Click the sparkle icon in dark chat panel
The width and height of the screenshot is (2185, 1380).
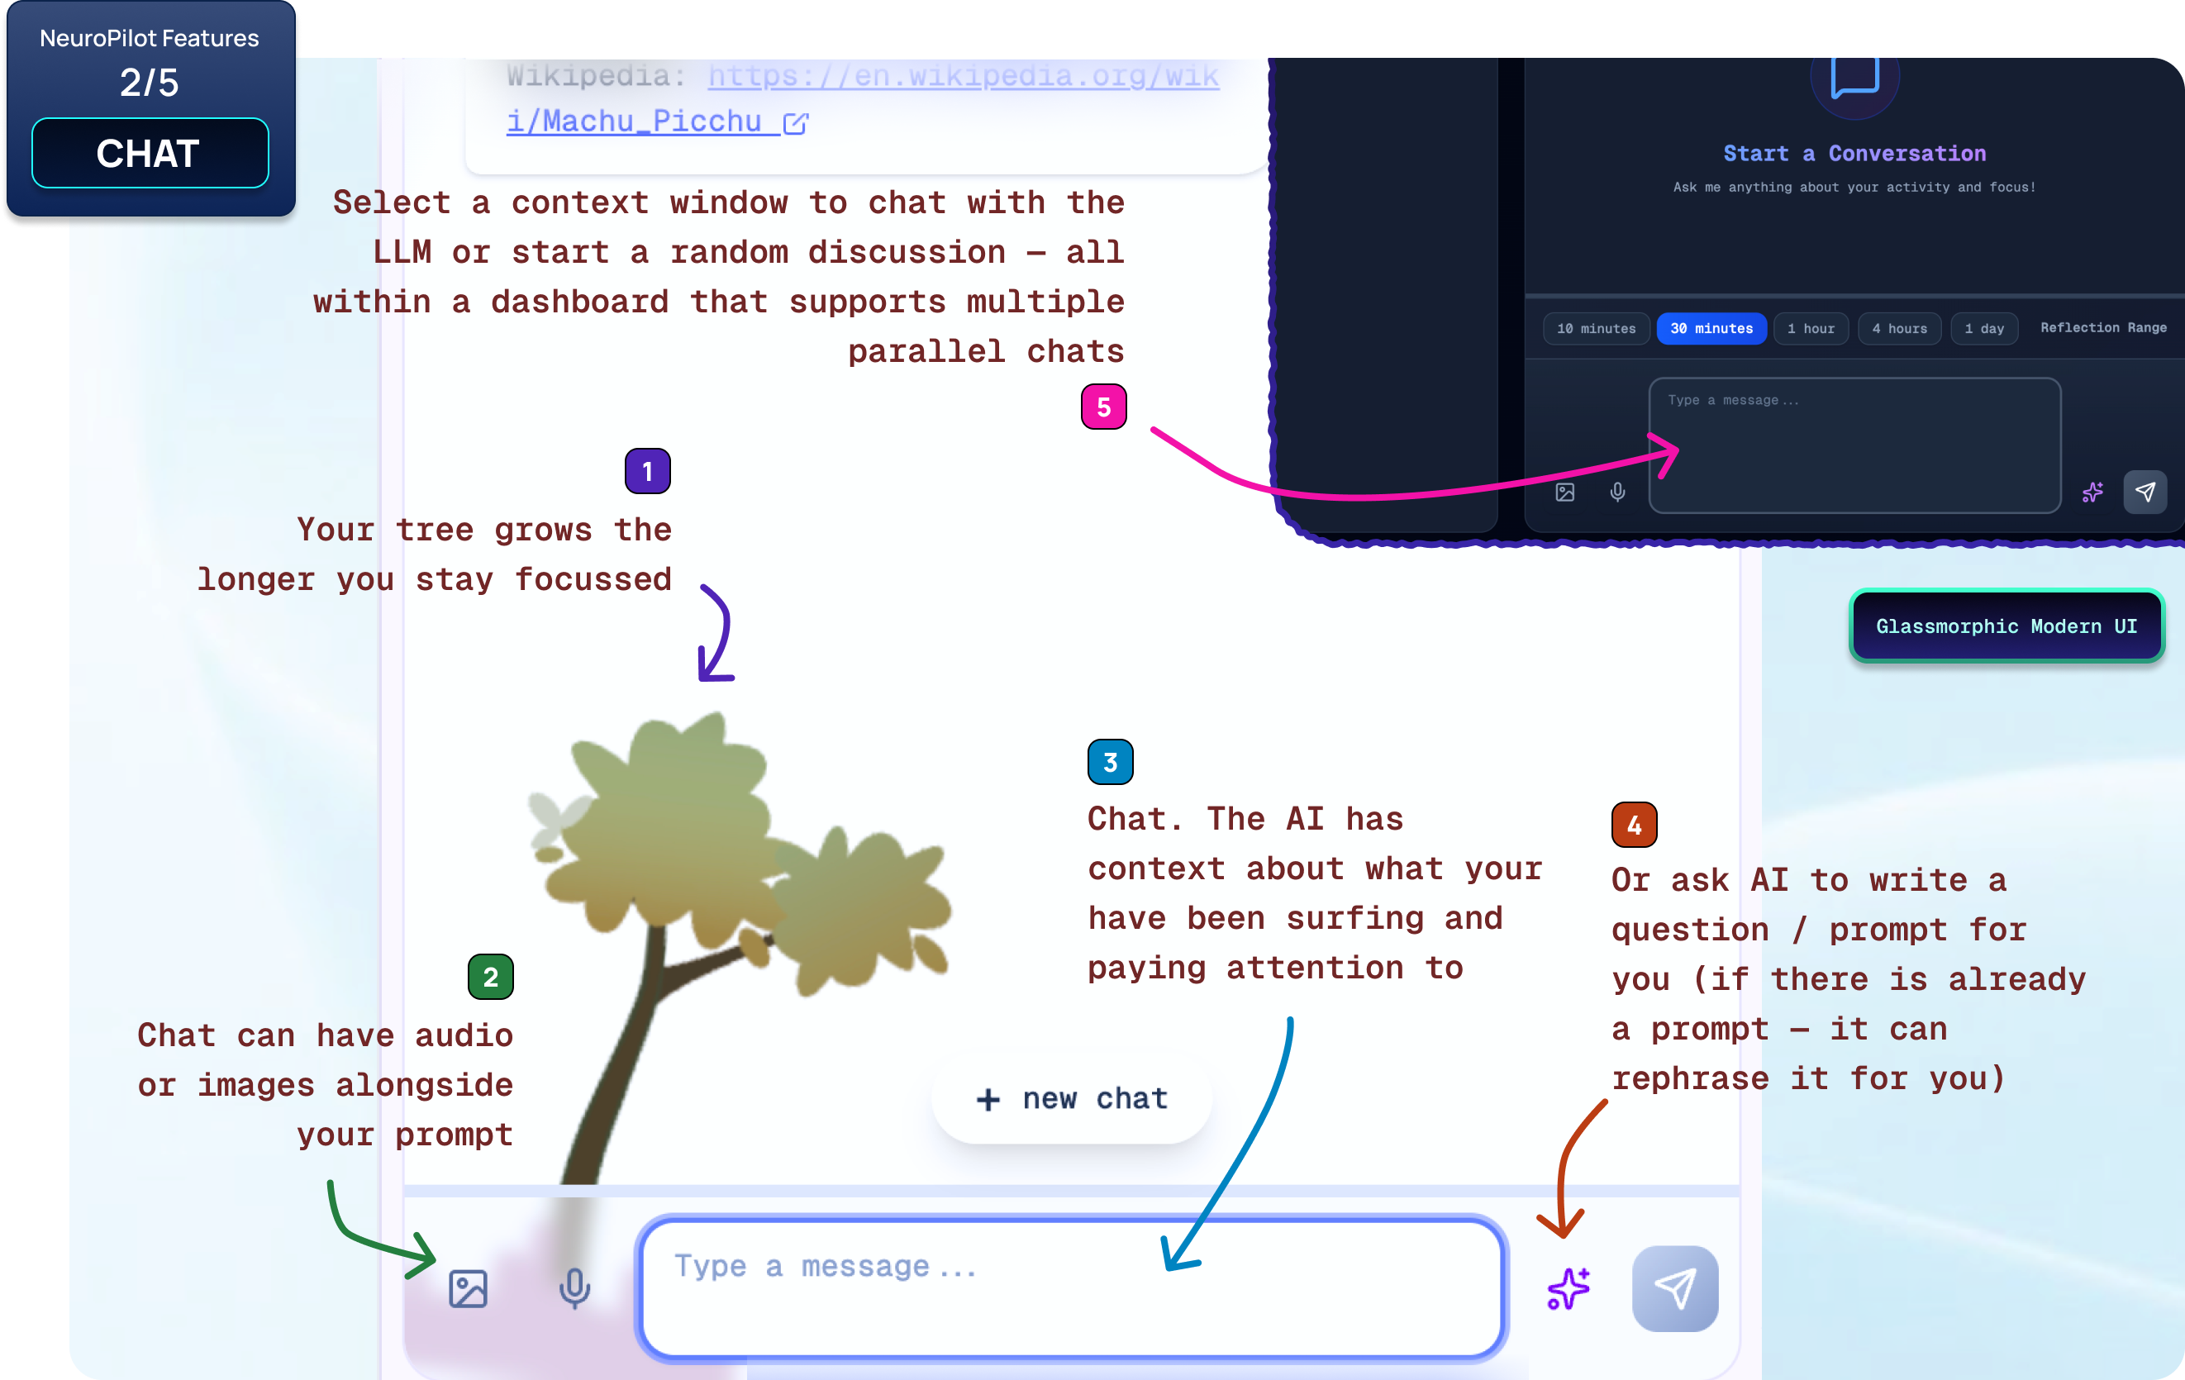(x=2092, y=492)
